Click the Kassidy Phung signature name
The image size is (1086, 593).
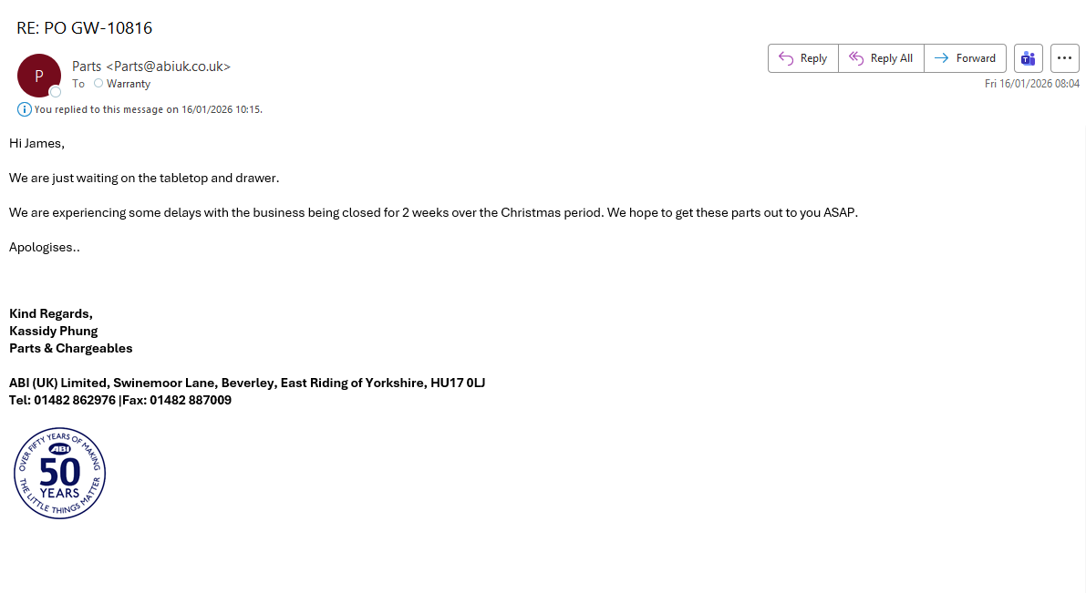point(54,331)
